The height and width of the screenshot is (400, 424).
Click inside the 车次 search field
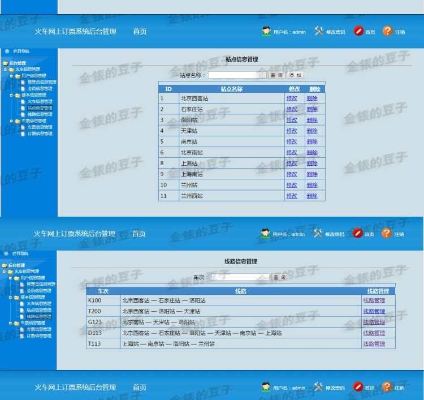(x=240, y=277)
